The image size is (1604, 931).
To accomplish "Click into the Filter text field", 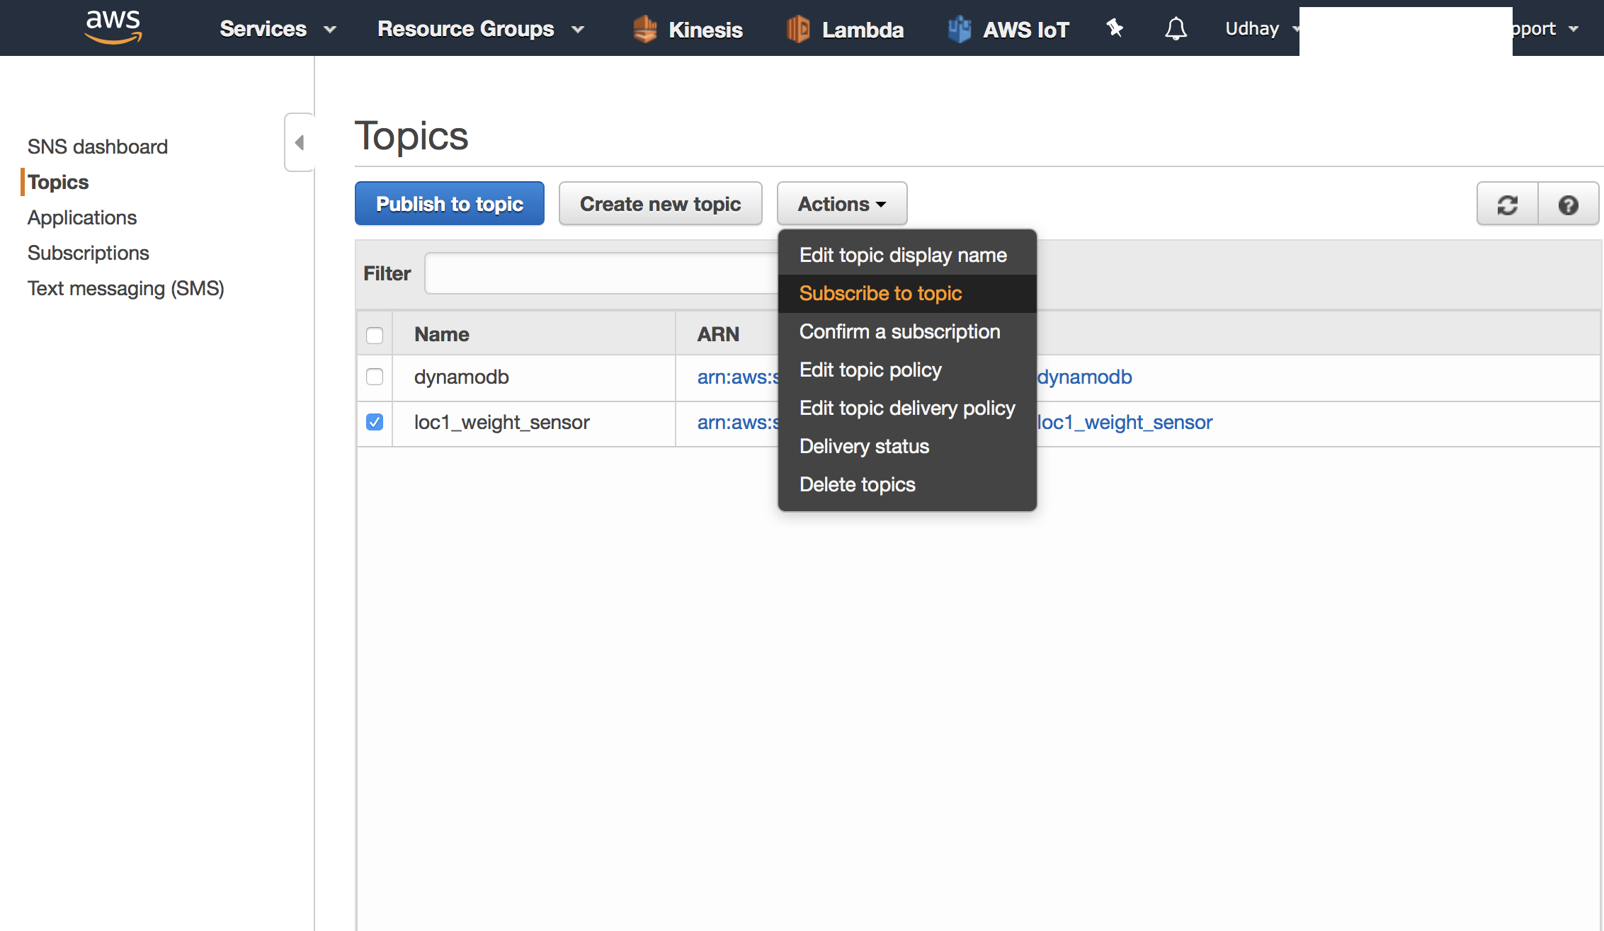I will click(601, 273).
